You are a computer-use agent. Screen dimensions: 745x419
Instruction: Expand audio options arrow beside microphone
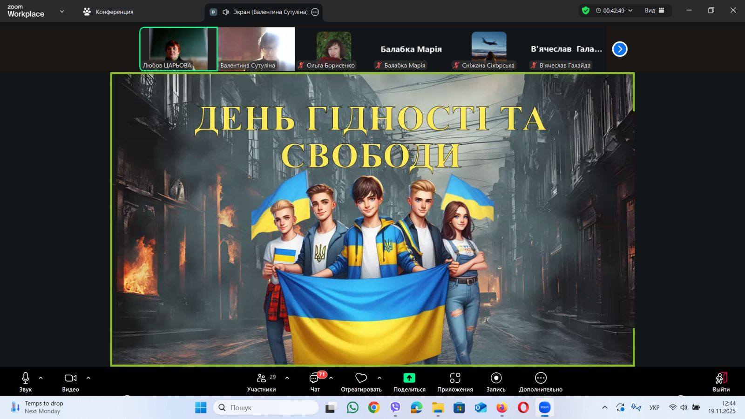pyautogui.click(x=41, y=378)
